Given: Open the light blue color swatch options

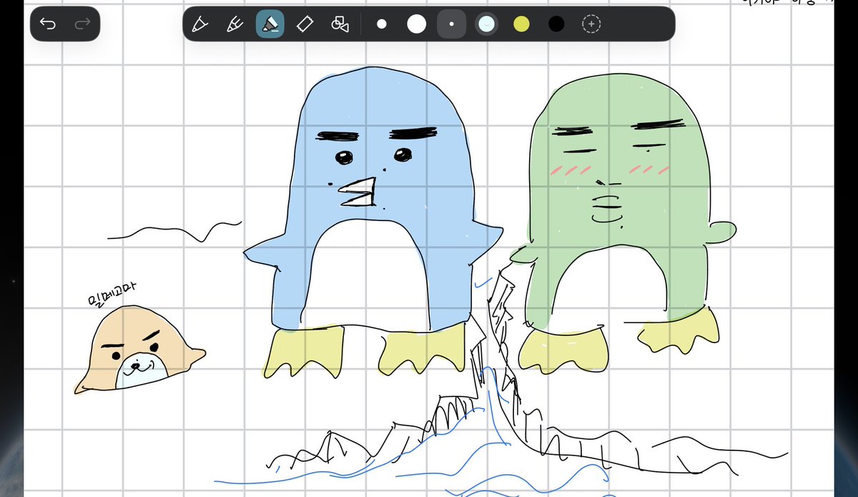Looking at the screenshot, I should [x=486, y=24].
